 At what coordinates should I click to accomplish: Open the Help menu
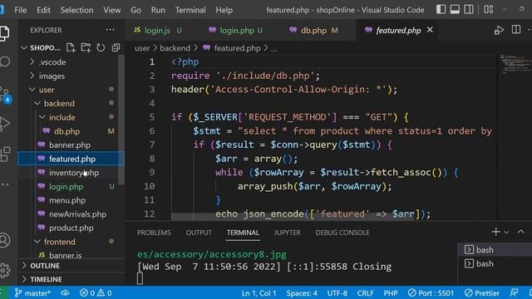224,10
